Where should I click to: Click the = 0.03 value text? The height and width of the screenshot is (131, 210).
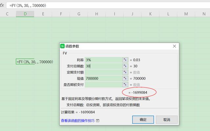pos(135,60)
